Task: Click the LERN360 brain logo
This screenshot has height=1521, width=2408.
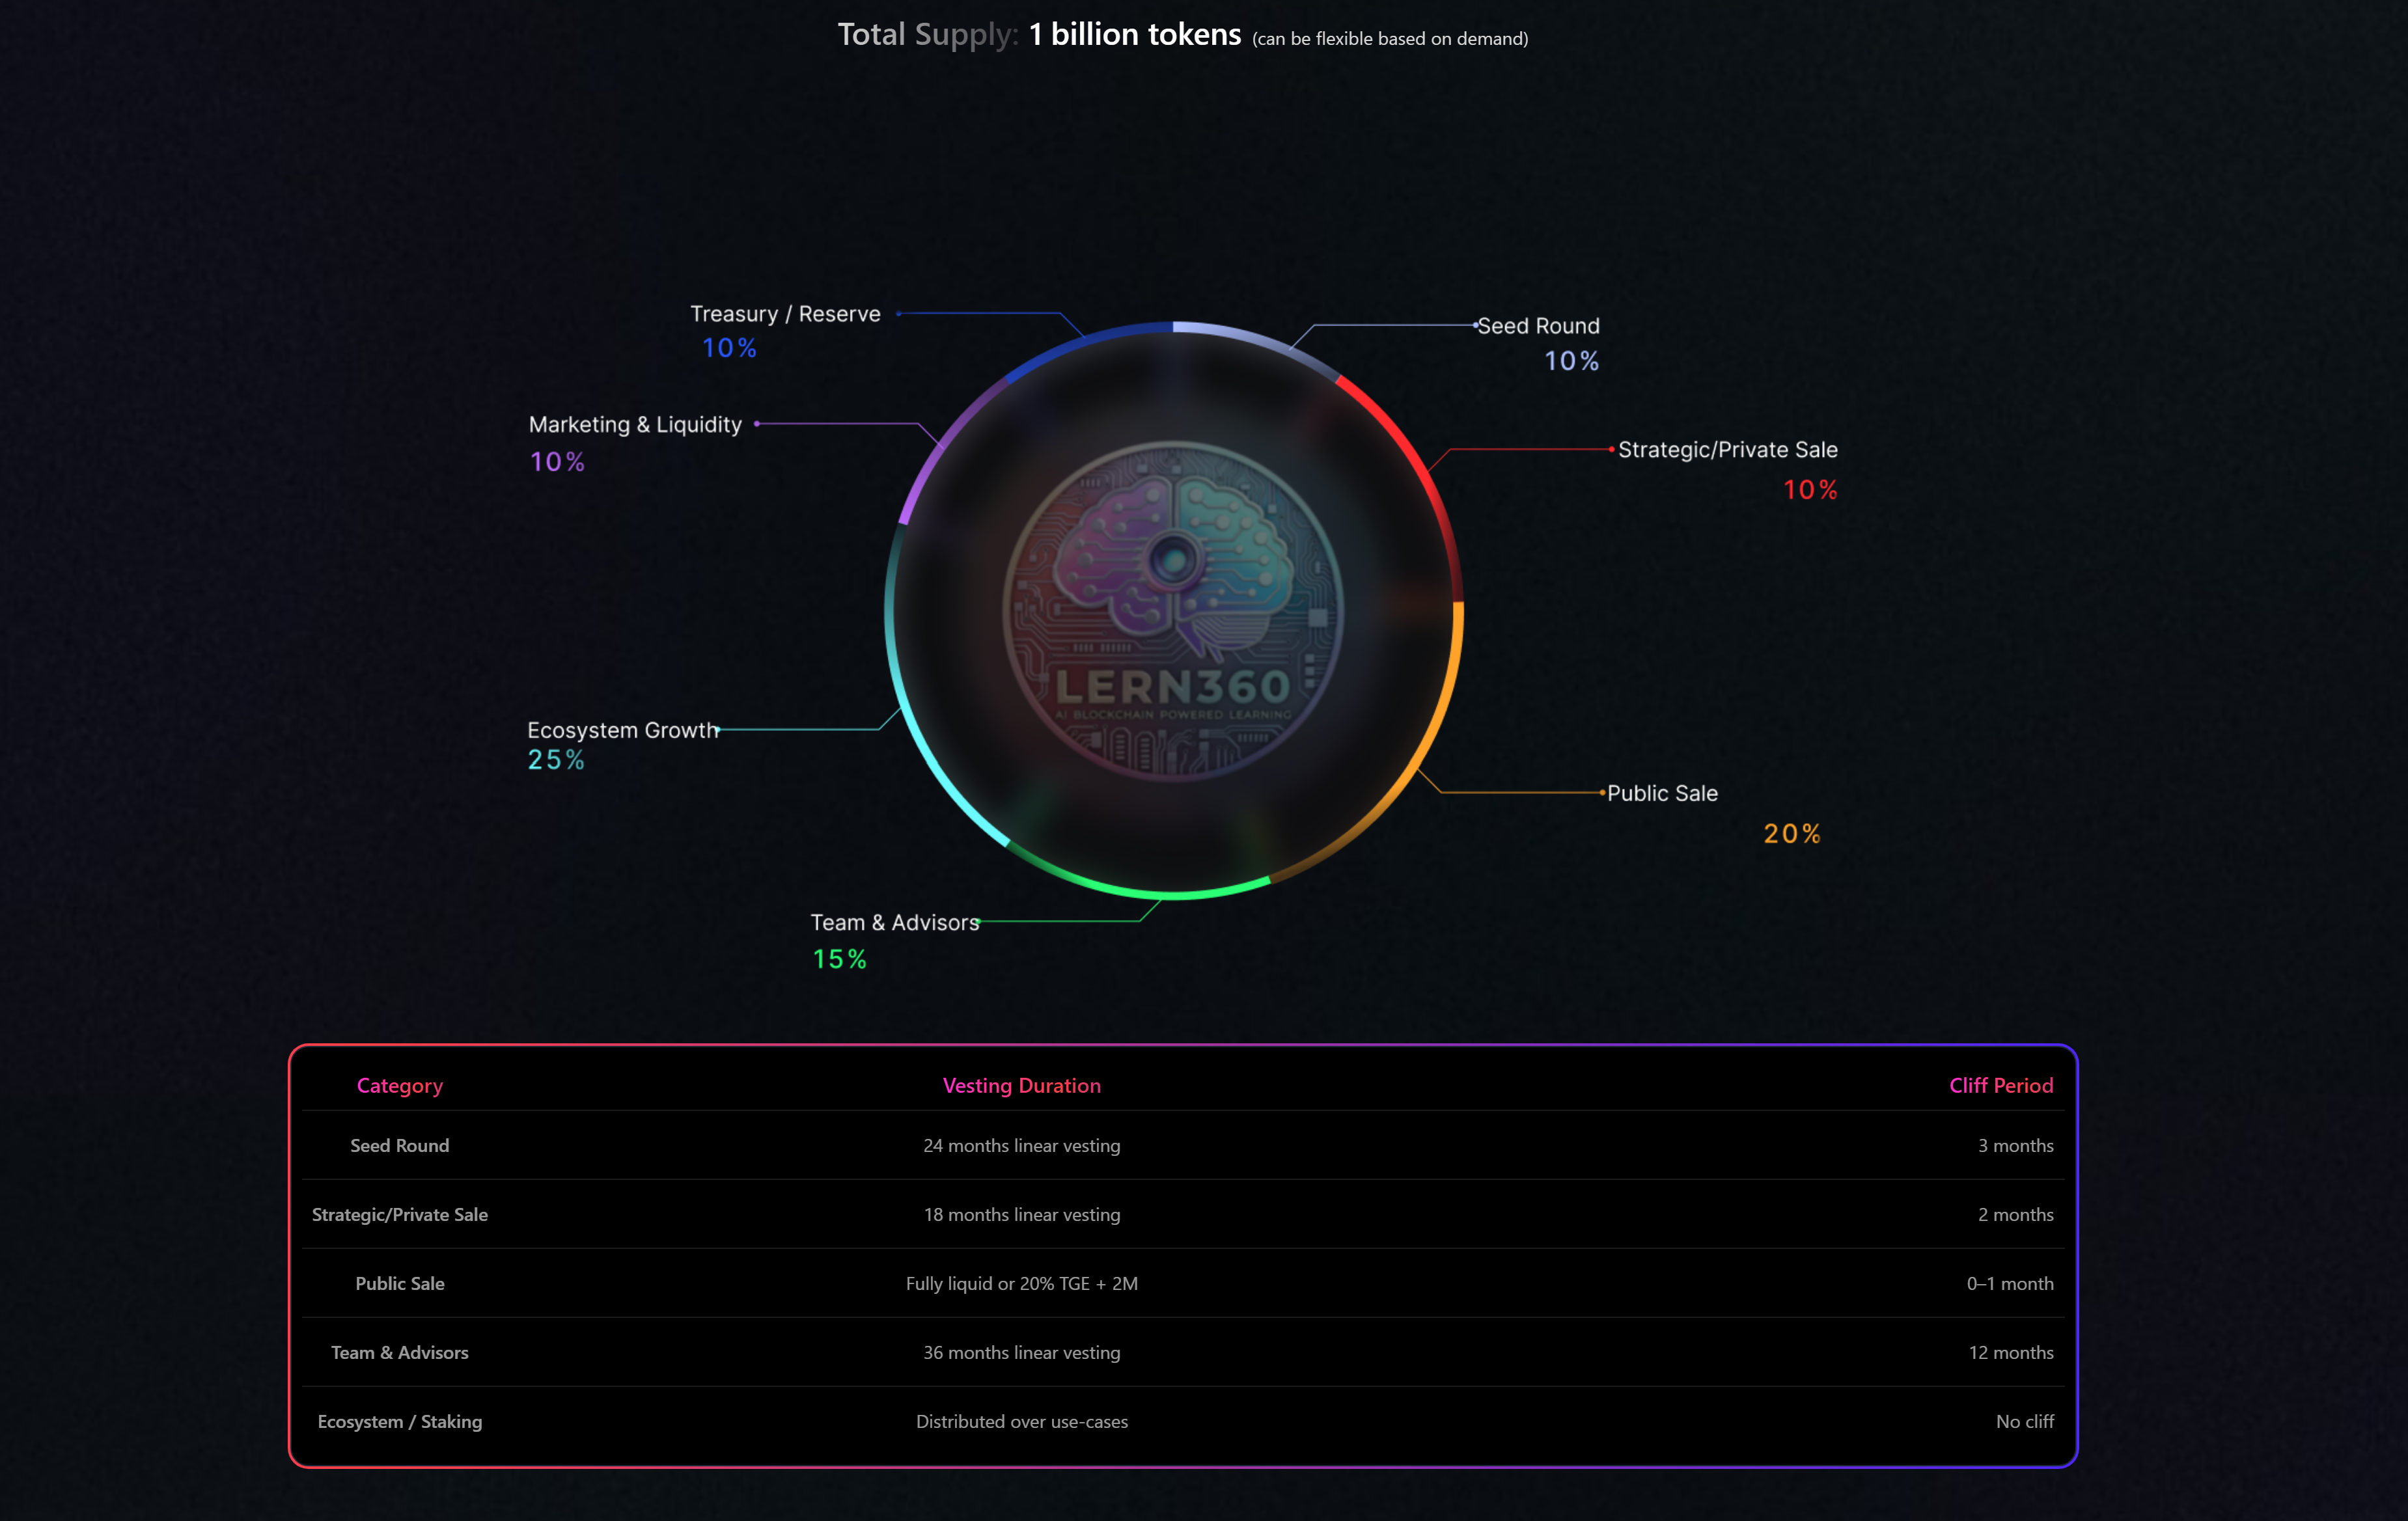Action: click(x=1174, y=611)
